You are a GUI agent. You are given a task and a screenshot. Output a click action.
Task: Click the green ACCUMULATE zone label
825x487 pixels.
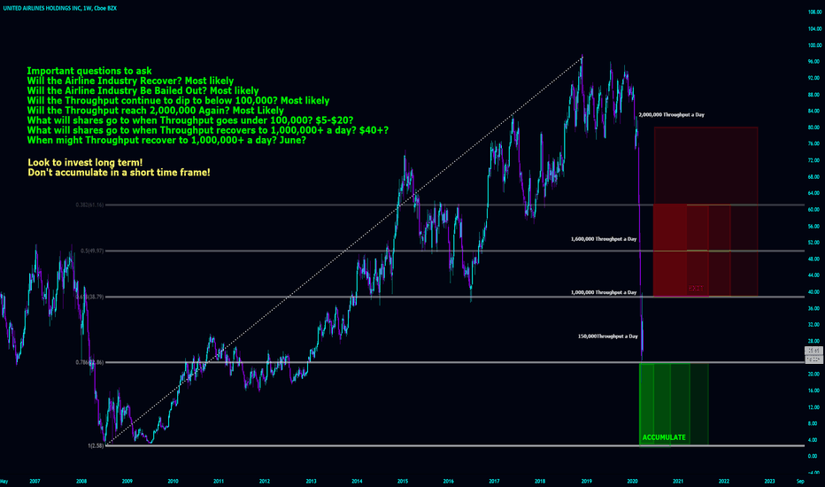tap(664, 437)
